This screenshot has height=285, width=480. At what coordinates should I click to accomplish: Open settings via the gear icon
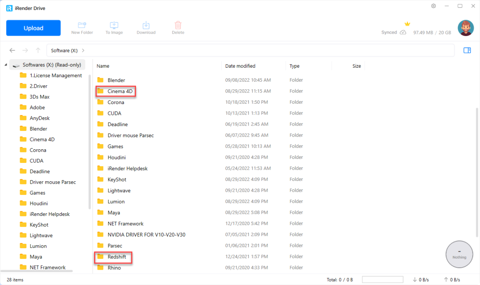(x=434, y=6)
